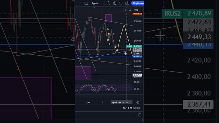The image size is (219, 123).
Task: Click the blue 2 440,13 line price label
Action: point(138,56)
